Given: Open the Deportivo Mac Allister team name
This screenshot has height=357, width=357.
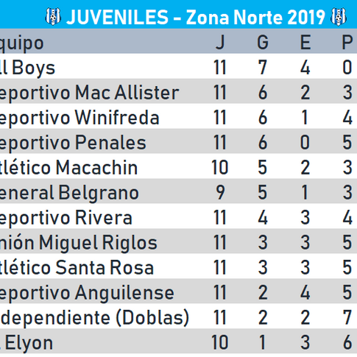Looking at the screenshot, I should click(89, 93).
